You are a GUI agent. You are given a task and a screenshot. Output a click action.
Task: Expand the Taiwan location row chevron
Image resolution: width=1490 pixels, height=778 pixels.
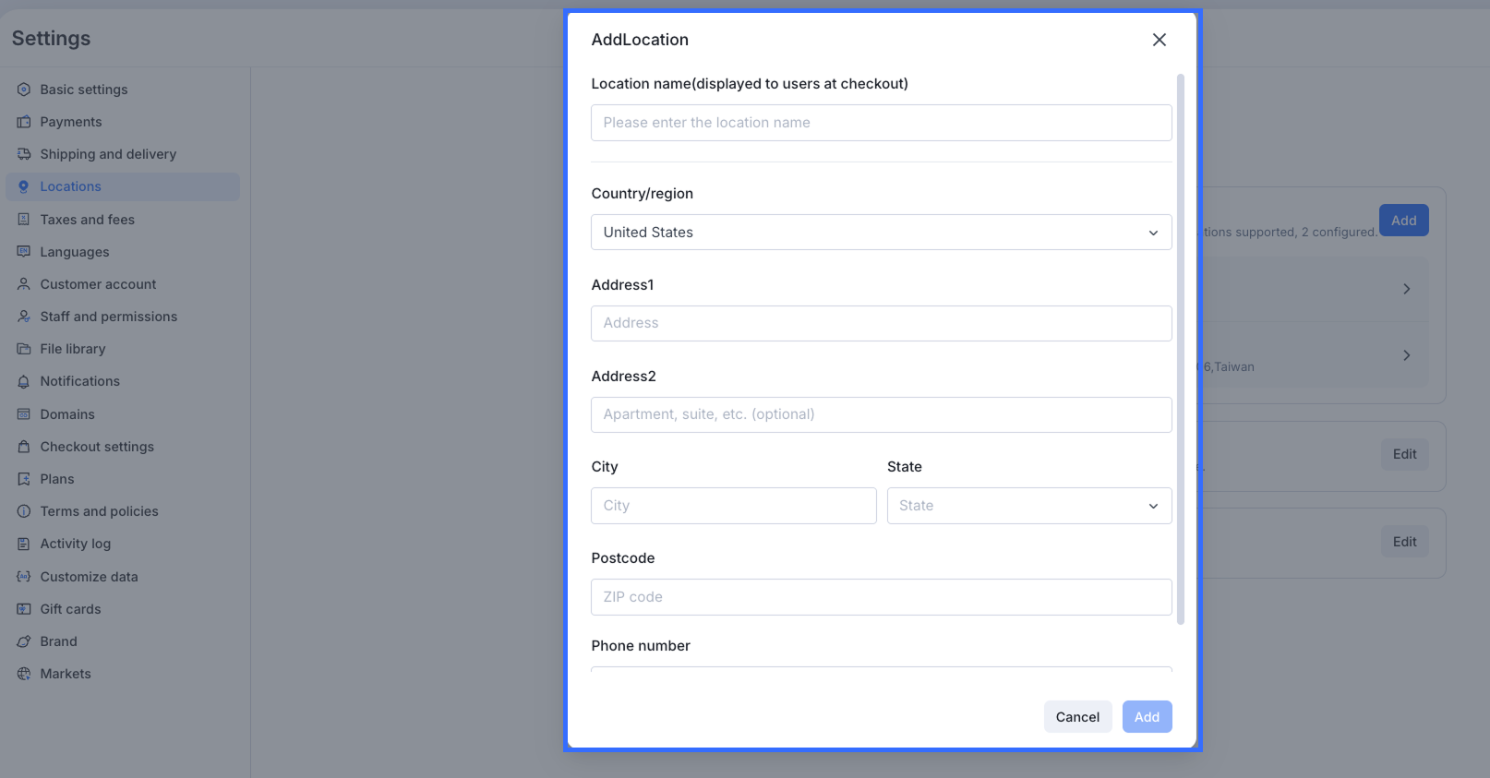coord(1406,355)
